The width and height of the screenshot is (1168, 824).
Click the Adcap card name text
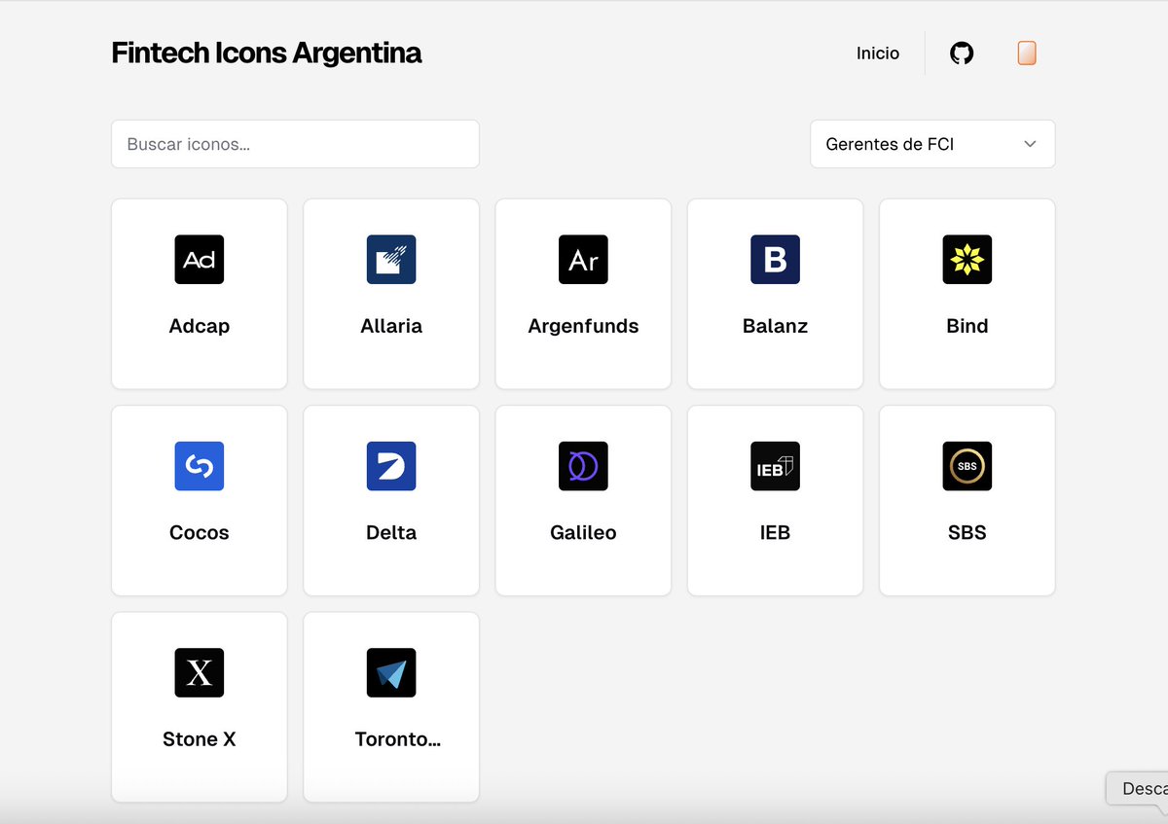click(200, 326)
